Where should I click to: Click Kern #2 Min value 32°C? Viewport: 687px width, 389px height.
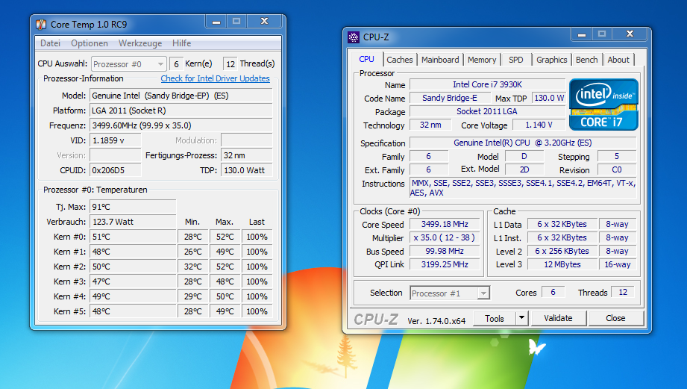[x=193, y=267]
